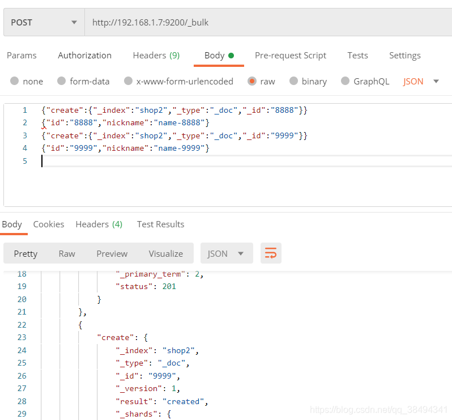Click the wrap lines icon in response toolbar

[271, 253]
